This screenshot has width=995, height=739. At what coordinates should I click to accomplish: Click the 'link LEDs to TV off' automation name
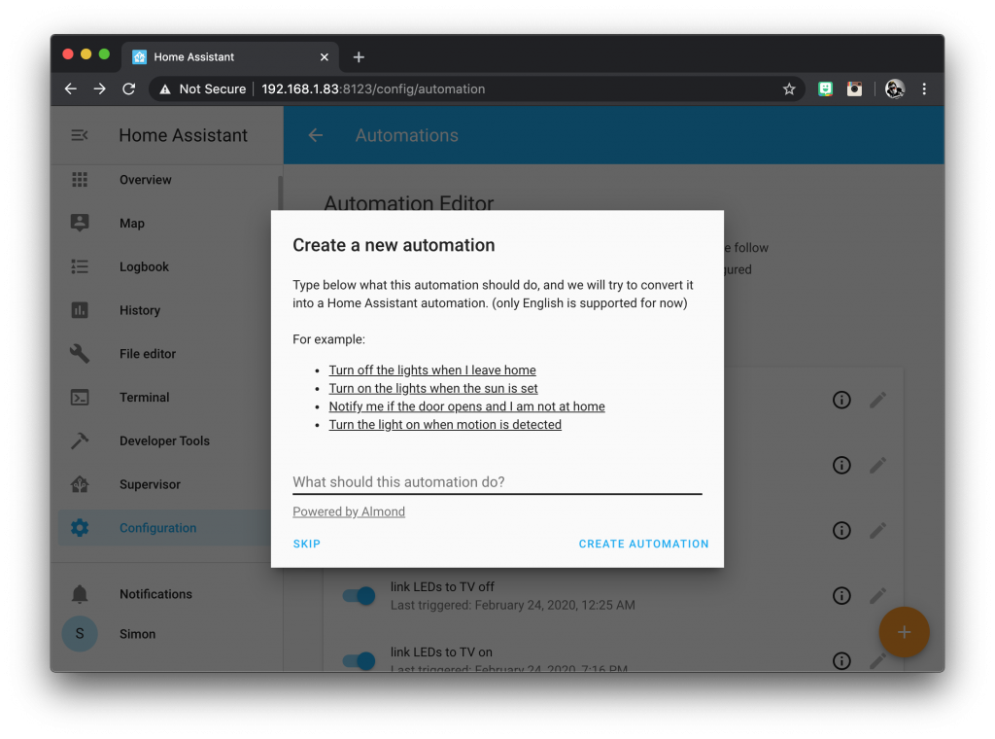pyautogui.click(x=442, y=586)
